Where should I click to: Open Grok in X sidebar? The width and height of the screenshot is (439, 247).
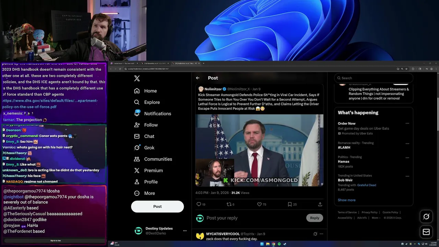point(144,148)
